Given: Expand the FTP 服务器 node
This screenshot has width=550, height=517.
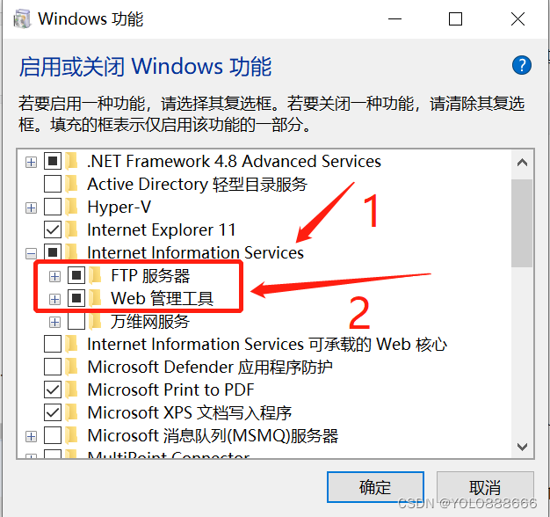Looking at the screenshot, I should click(x=55, y=276).
